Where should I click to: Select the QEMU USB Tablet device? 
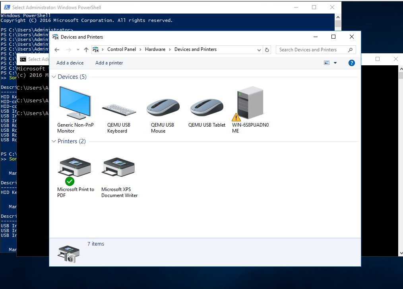point(206,107)
